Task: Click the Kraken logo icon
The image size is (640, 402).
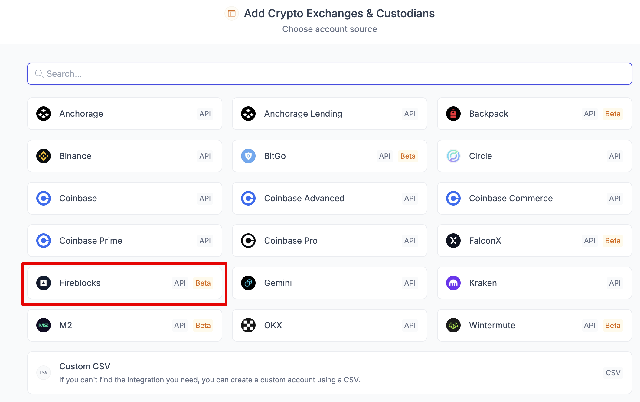Action: (453, 283)
